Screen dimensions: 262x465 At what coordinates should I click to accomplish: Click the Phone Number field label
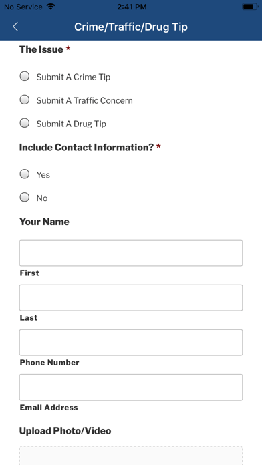point(49,363)
